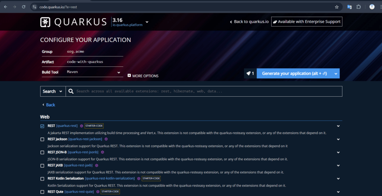Screen dimensions: 382x196
Task: Click the STARTER-CODE tag on REST
Action: coord(94,126)
